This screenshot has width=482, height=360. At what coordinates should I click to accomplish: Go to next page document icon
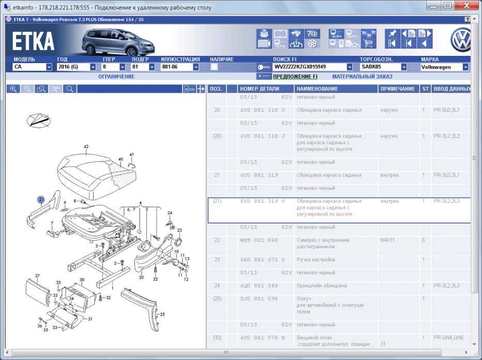[425, 34]
